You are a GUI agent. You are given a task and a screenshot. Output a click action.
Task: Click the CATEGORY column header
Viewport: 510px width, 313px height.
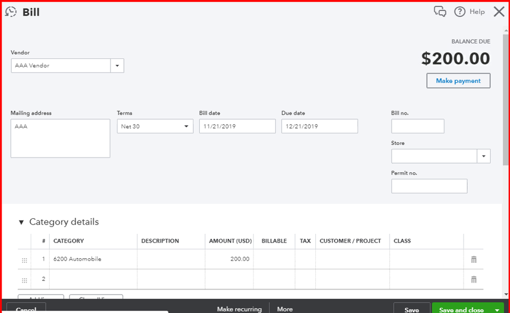(x=68, y=241)
